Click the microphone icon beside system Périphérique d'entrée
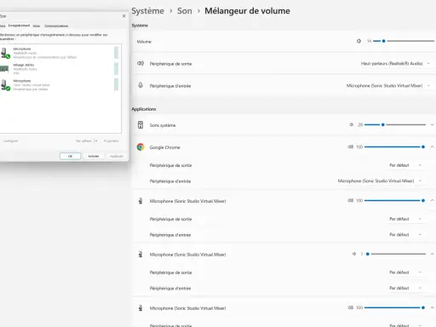The width and height of the screenshot is (436, 327). tap(141, 85)
